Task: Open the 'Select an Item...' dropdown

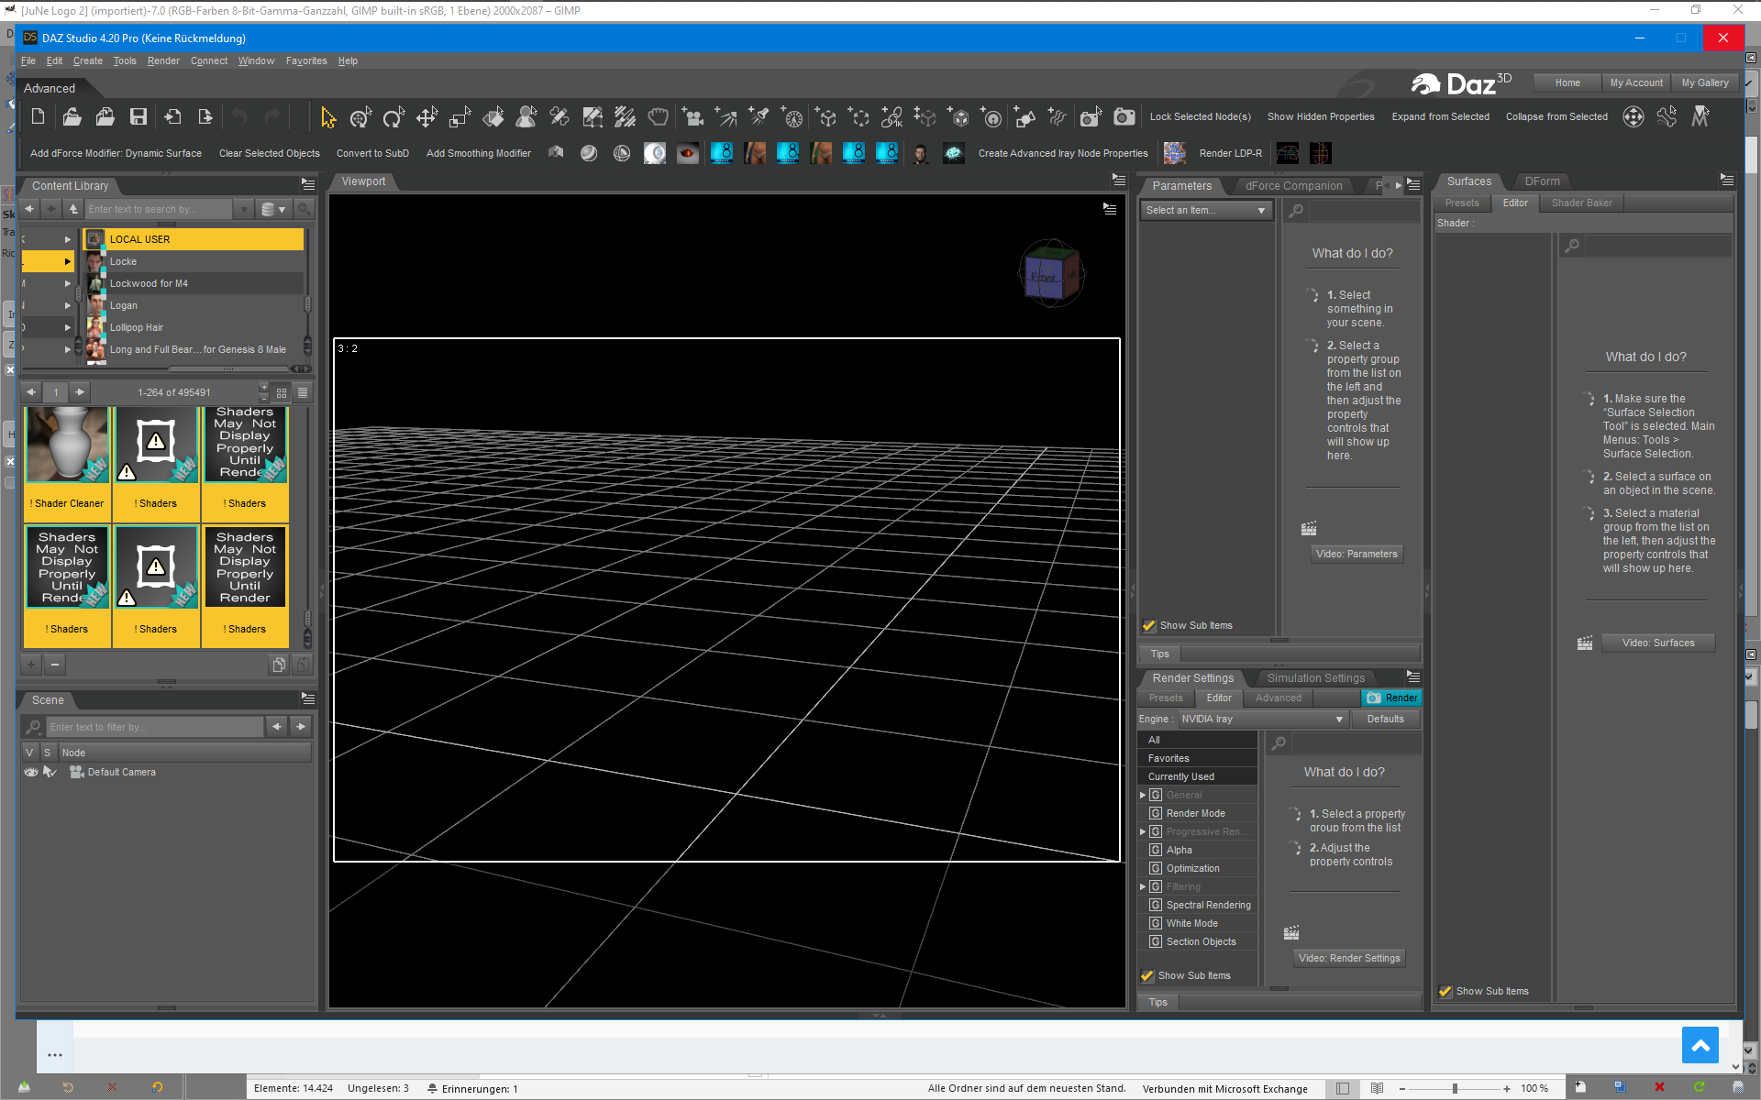Action: click(x=1206, y=210)
